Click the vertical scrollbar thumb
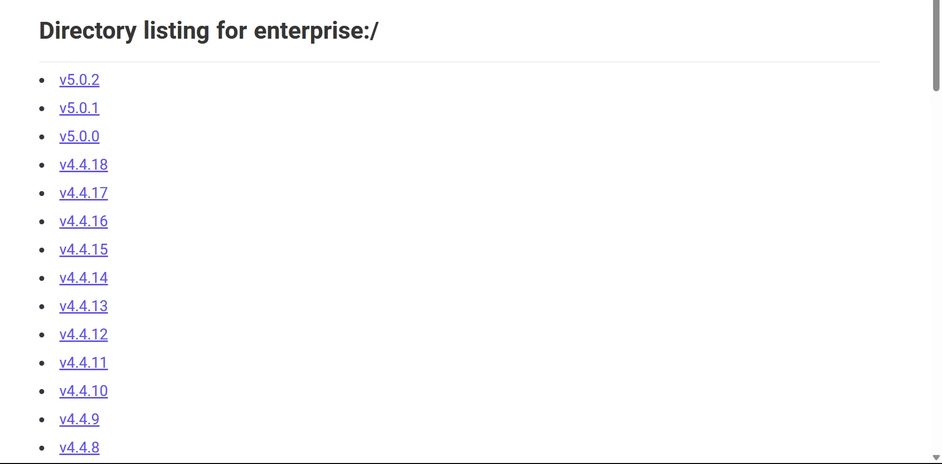942x464 pixels. click(936, 46)
